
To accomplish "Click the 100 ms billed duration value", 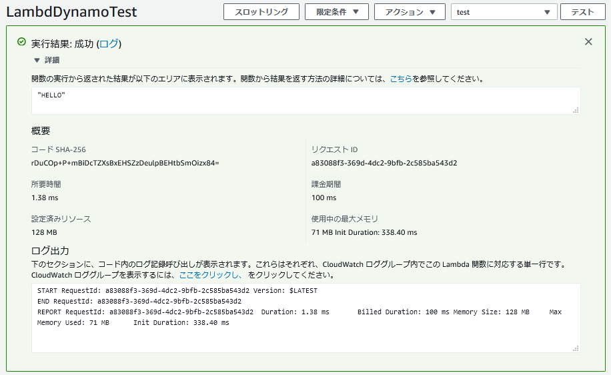I will click(x=324, y=198).
